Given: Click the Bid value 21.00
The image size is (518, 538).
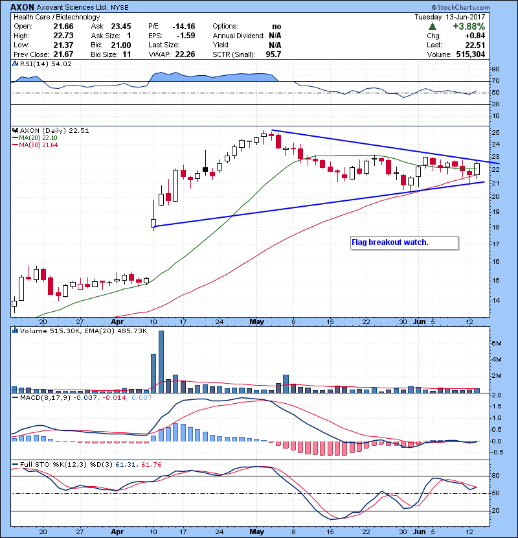Looking at the screenshot, I should point(121,45).
